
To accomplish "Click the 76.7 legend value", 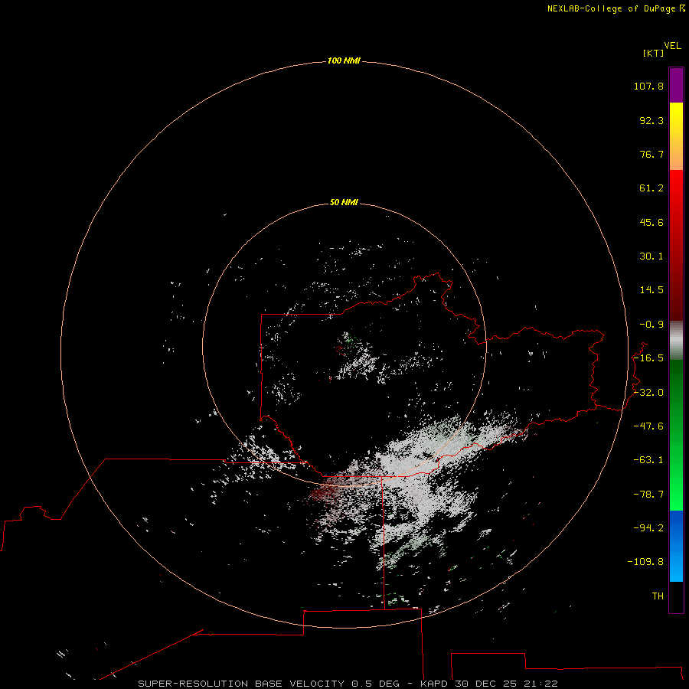I will (x=651, y=155).
